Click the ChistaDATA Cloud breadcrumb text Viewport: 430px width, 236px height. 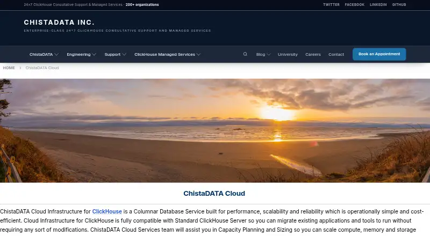pyautogui.click(x=42, y=68)
